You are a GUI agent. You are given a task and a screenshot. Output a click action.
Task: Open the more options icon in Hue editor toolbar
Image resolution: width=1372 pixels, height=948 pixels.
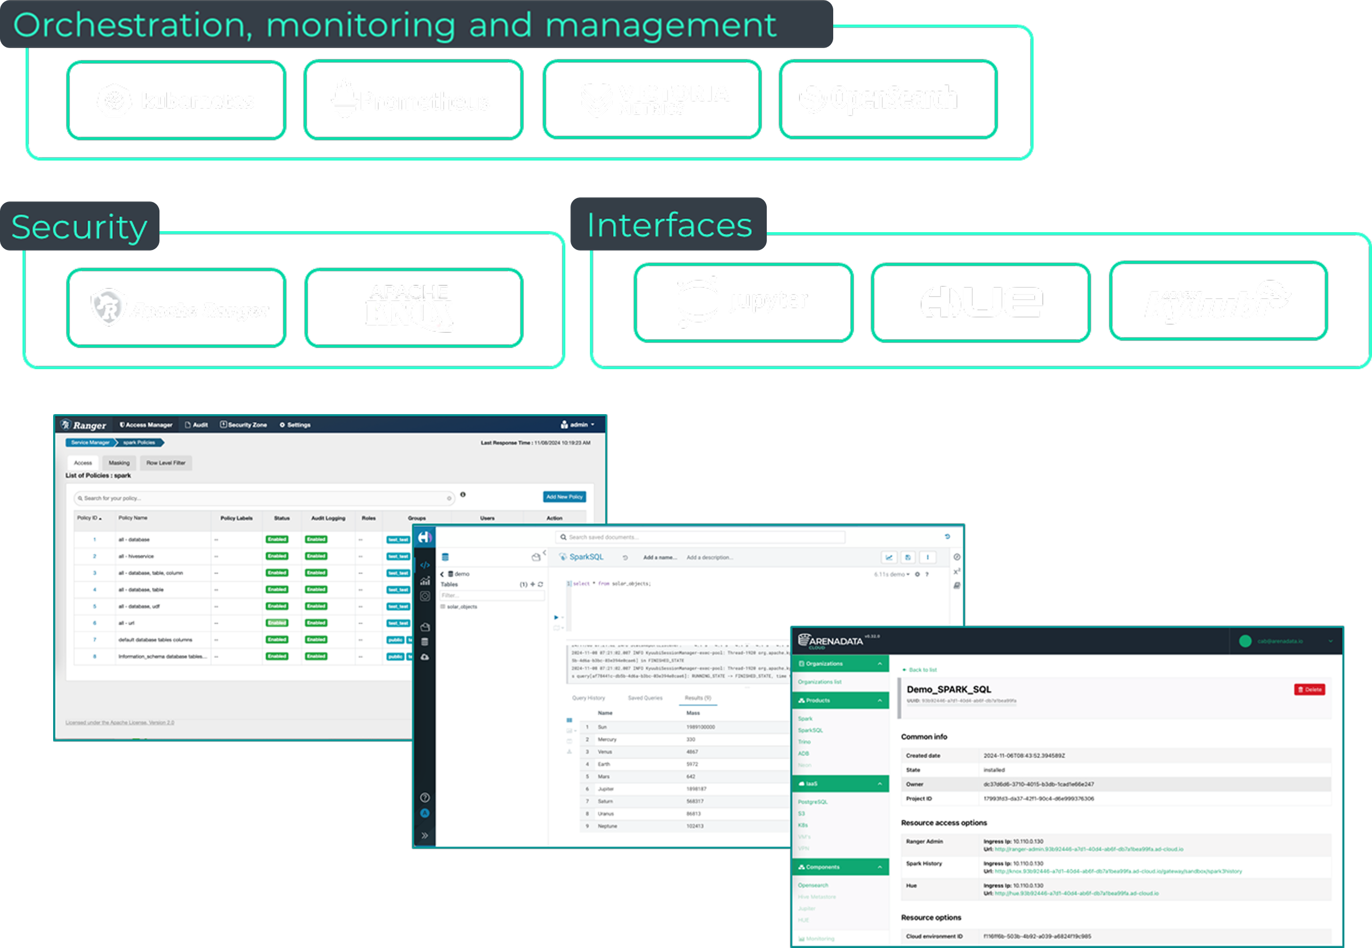(x=927, y=557)
